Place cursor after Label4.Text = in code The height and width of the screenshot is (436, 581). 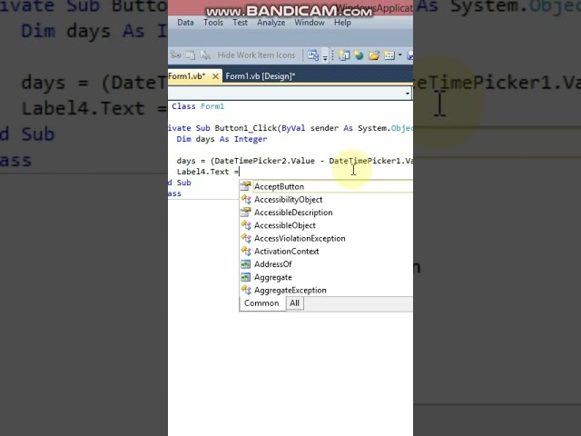(x=240, y=172)
